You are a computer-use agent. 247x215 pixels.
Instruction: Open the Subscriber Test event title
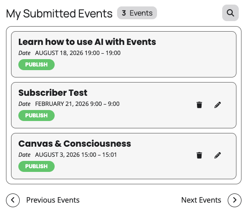(53, 93)
